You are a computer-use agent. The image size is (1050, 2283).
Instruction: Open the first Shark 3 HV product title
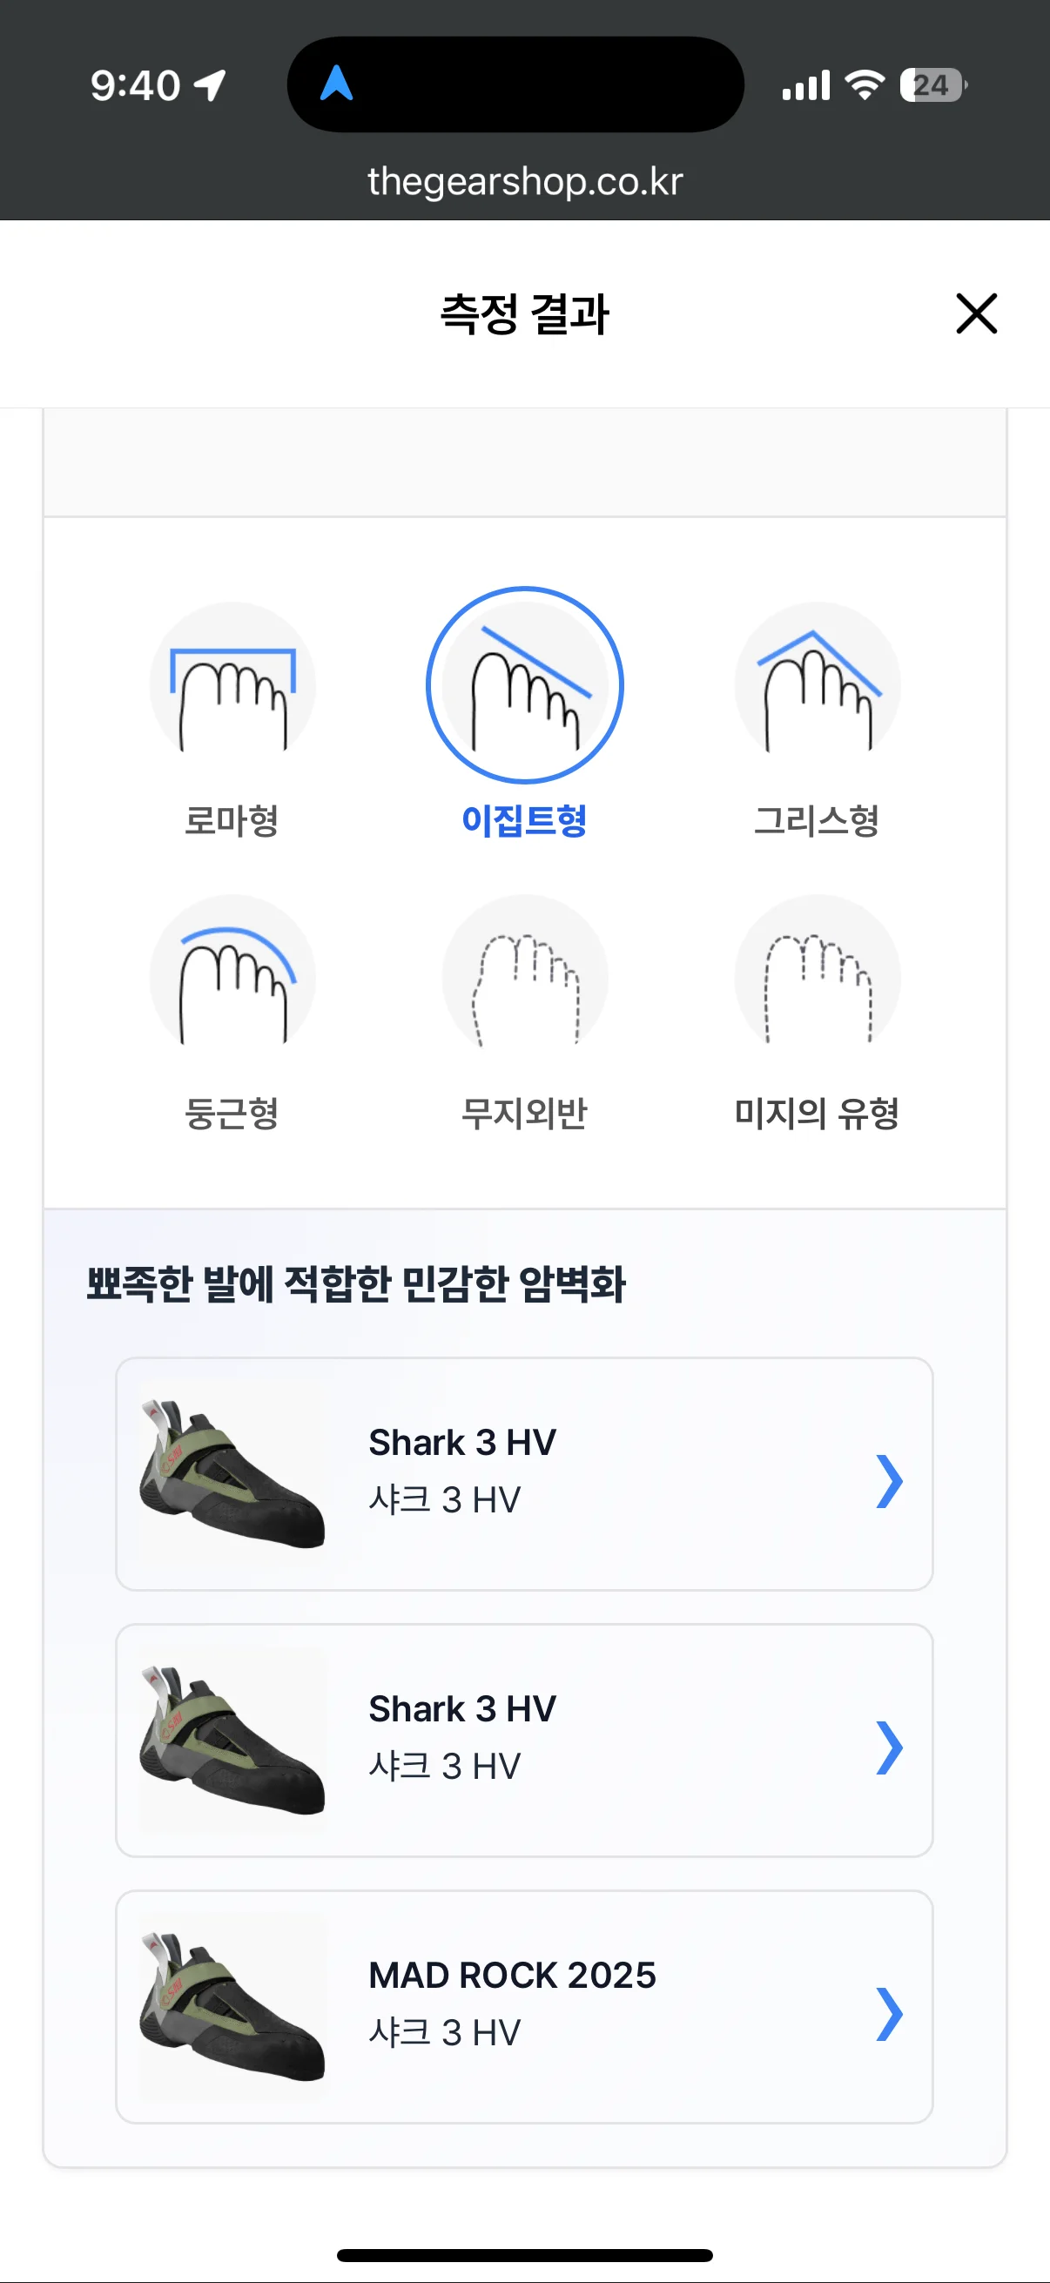point(461,1443)
